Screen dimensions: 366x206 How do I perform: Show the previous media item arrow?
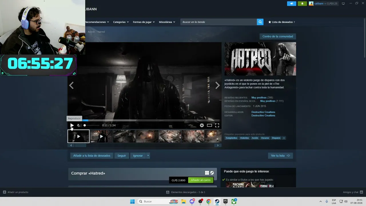click(71, 85)
